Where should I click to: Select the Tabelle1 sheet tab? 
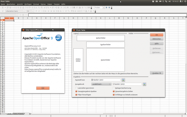pyautogui.click(x=9, y=114)
